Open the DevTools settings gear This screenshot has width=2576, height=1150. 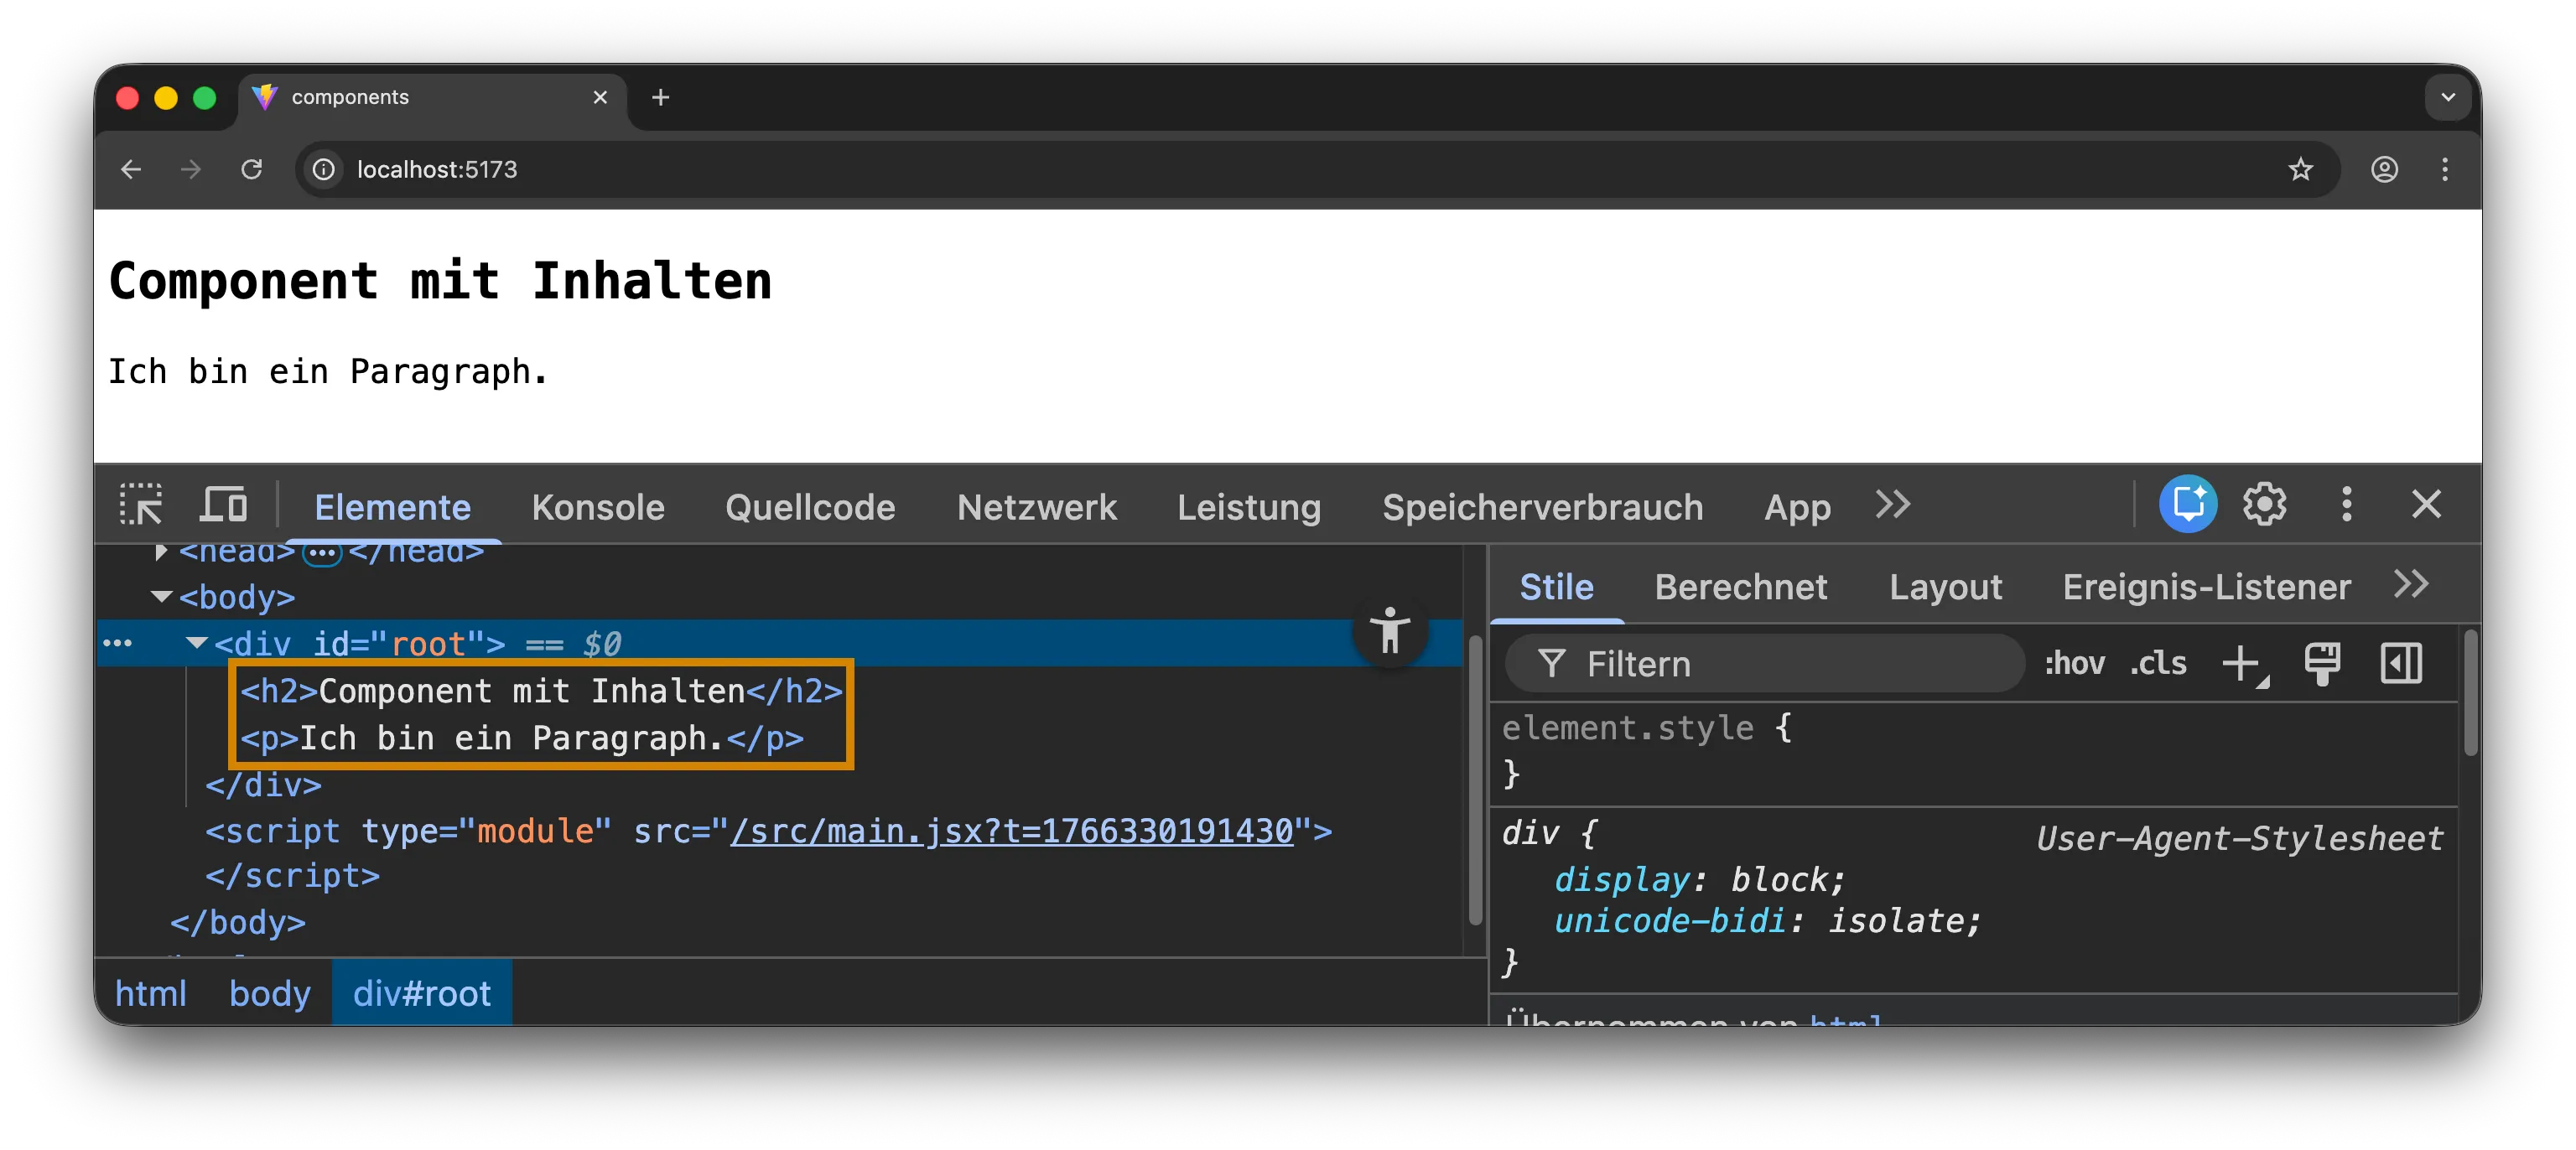(x=2265, y=505)
